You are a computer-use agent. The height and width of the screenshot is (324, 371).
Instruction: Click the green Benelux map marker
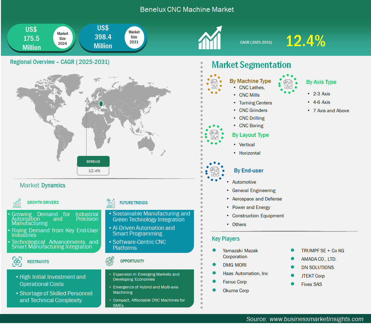coord(101,104)
